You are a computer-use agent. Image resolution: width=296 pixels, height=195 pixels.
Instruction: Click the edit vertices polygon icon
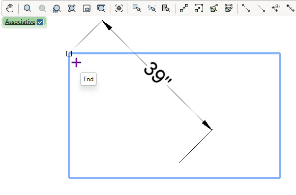click(x=214, y=8)
